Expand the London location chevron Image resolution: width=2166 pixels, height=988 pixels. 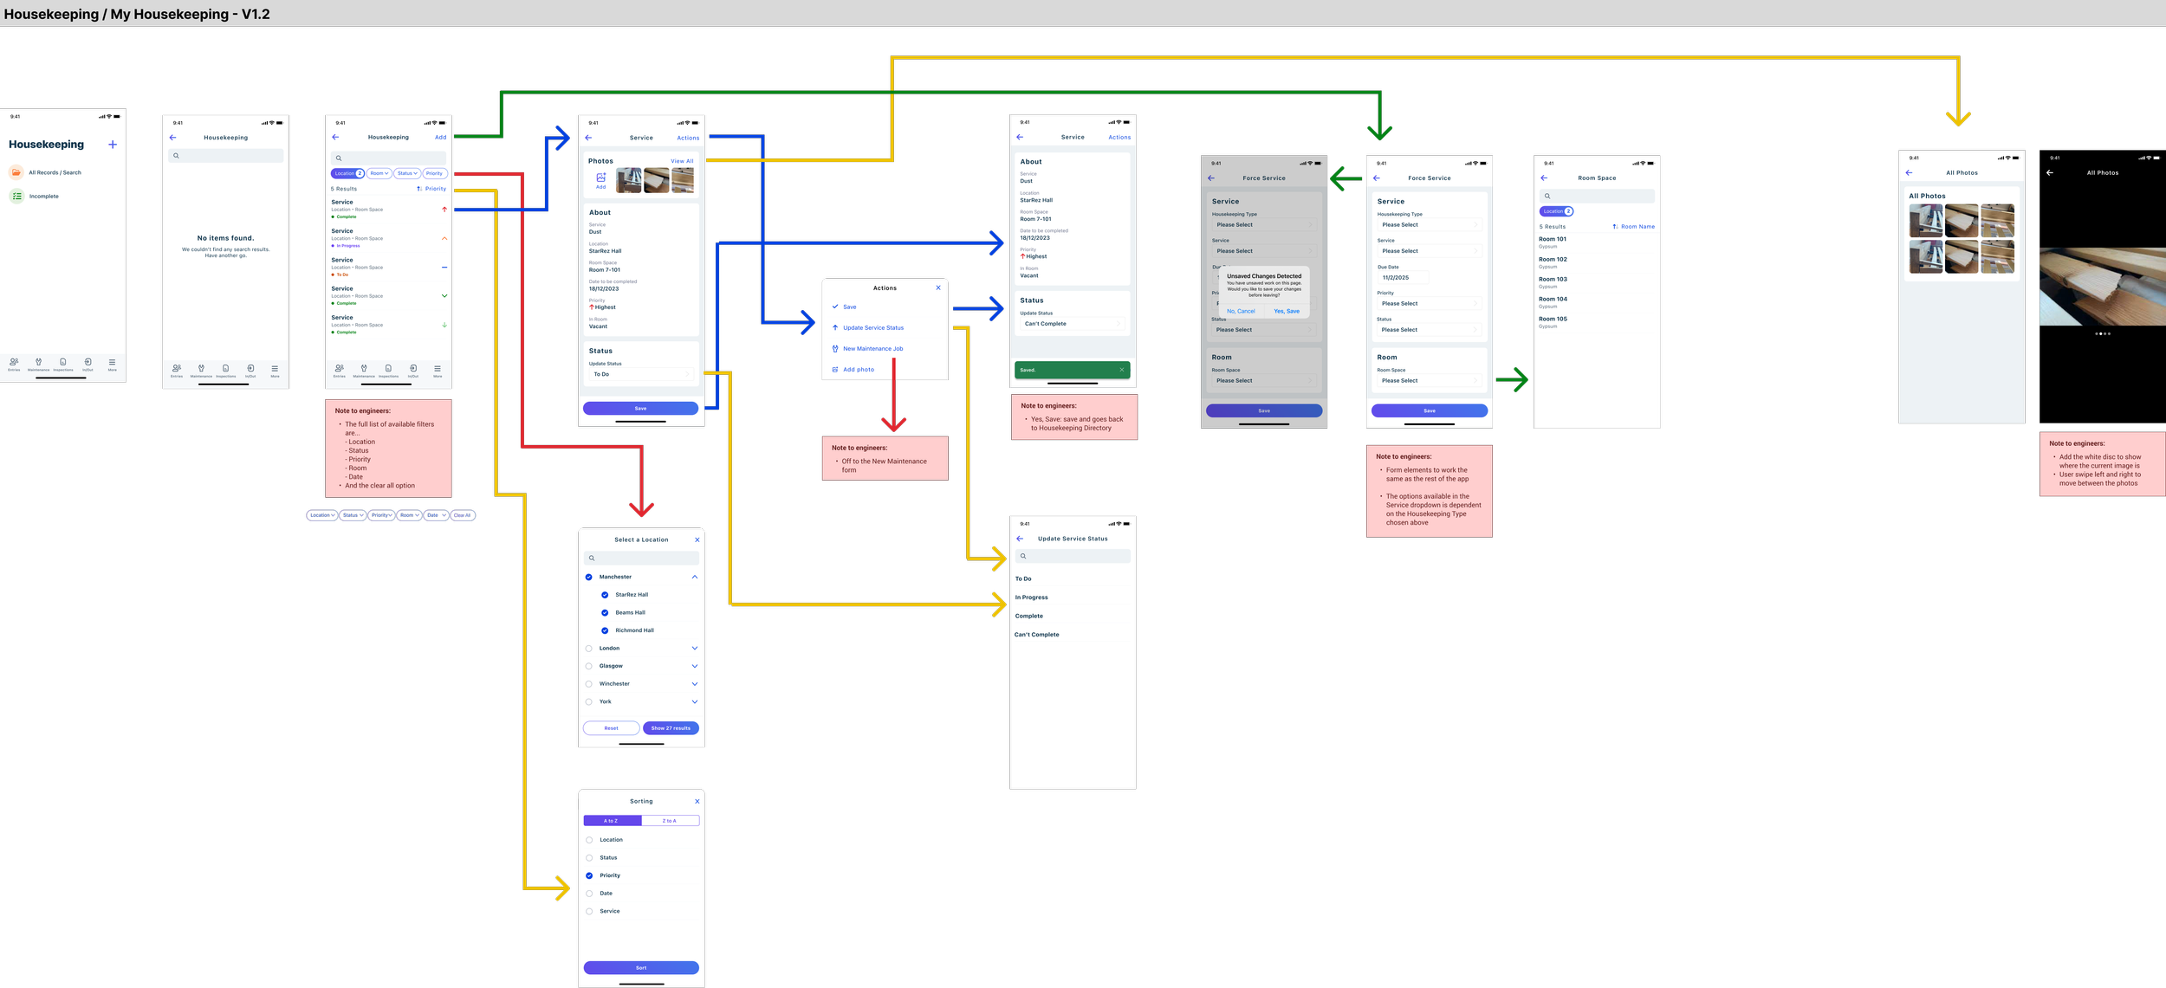click(694, 648)
